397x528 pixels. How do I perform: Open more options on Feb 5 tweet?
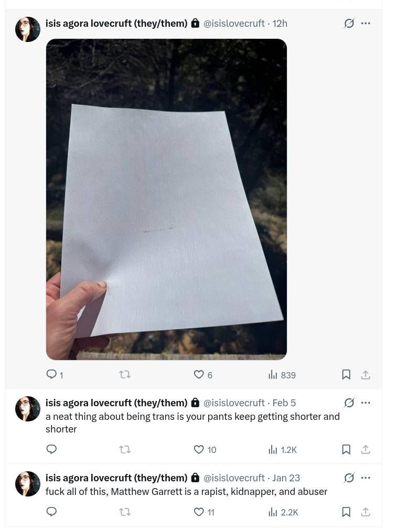coord(366,403)
